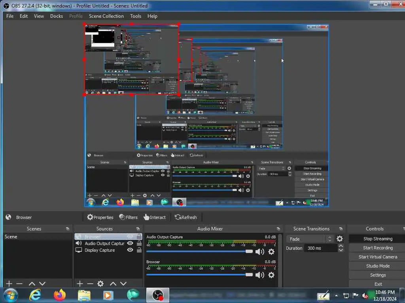Open the Edit menu

pos(23,16)
